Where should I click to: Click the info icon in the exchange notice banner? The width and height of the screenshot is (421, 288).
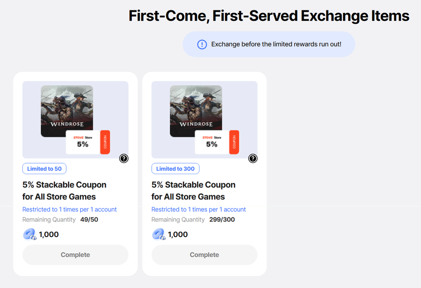(202, 45)
